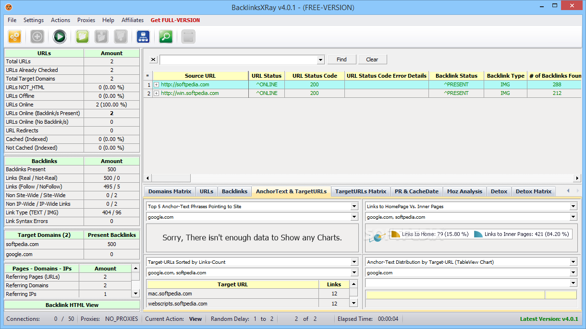This screenshot has height=329, width=586.
Task: Click 'Latest Version: v4.0.1' in status bar
Action: coord(549,319)
